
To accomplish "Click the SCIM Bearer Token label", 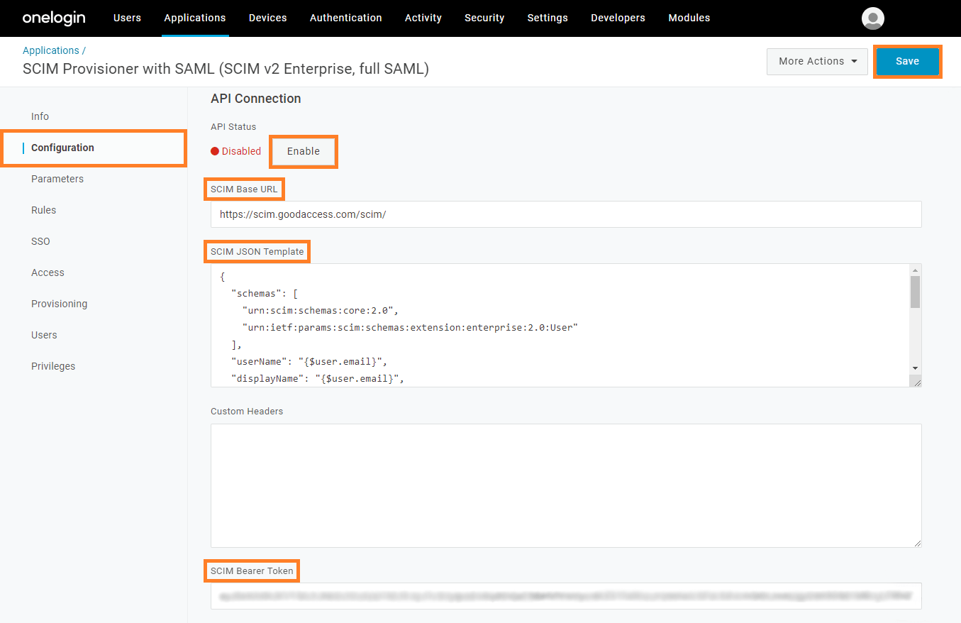I will (252, 571).
